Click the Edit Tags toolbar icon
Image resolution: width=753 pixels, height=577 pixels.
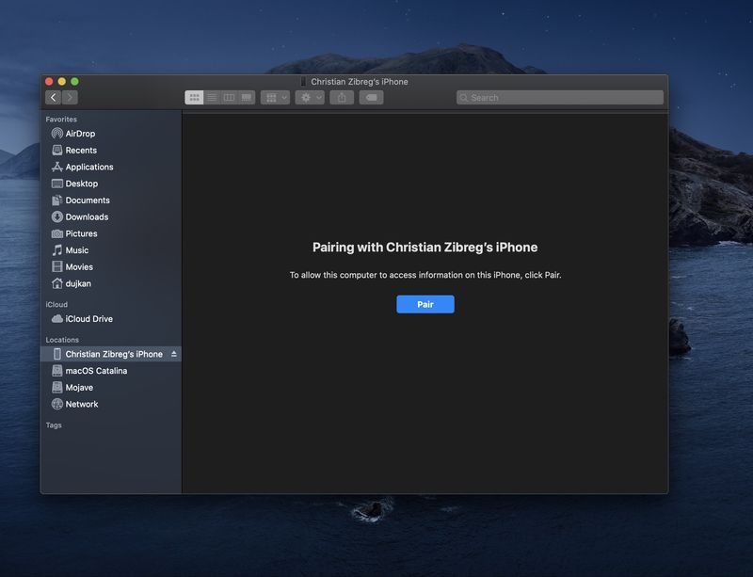point(371,98)
